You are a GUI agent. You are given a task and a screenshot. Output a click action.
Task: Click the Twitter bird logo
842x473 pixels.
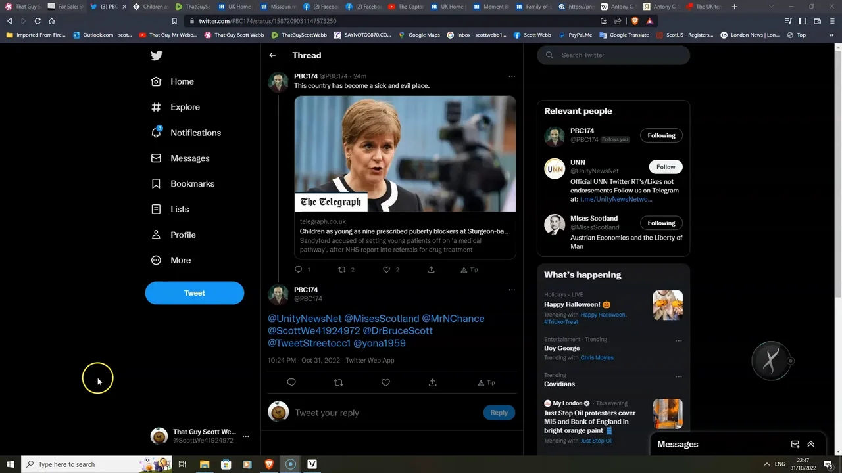pos(157,56)
